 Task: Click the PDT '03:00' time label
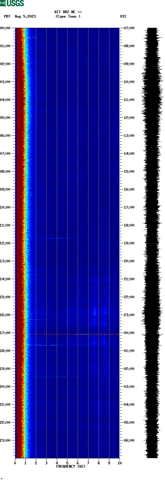(x=5, y=82)
